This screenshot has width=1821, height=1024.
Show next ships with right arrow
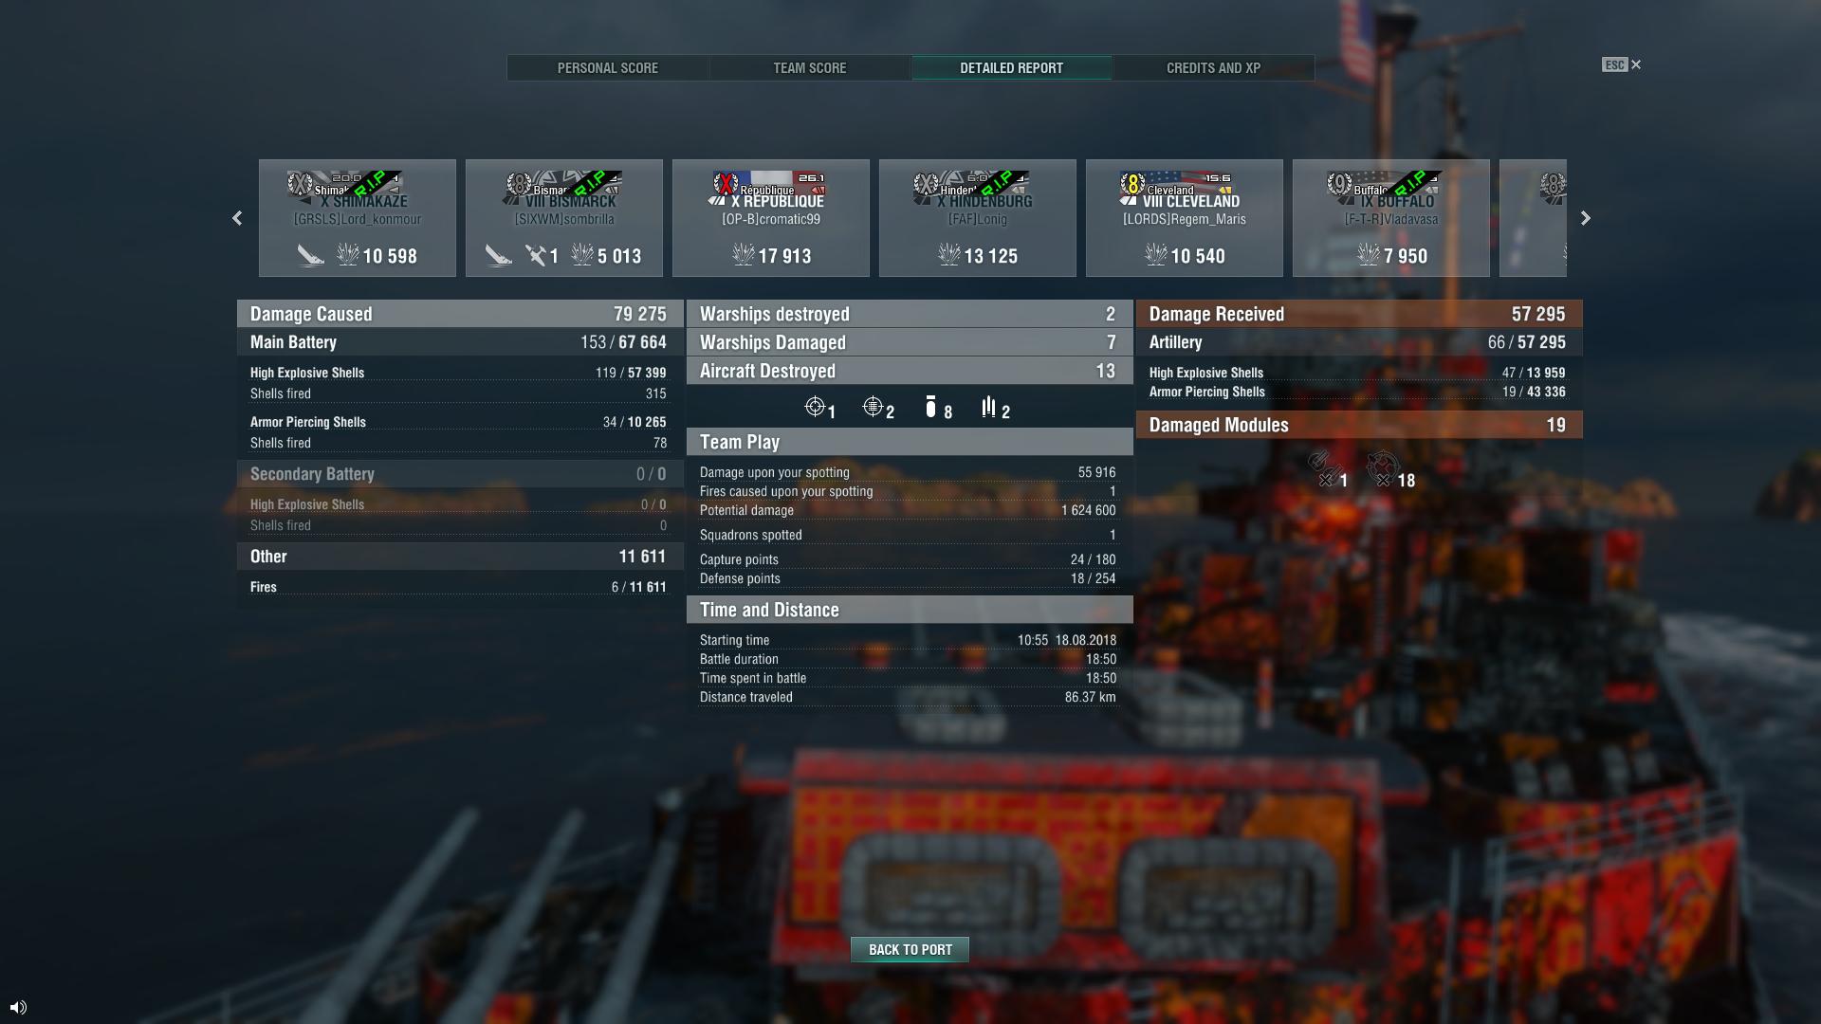(1585, 218)
